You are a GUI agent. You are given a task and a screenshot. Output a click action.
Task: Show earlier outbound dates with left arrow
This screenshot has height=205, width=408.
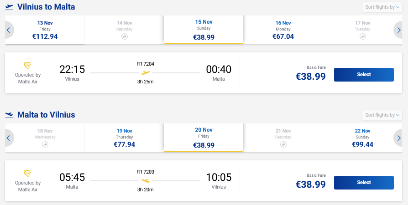tap(9, 30)
